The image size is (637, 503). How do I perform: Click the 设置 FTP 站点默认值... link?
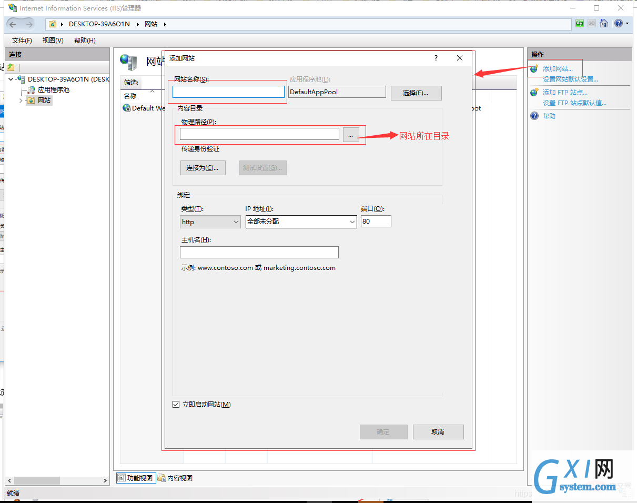coord(574,103)
